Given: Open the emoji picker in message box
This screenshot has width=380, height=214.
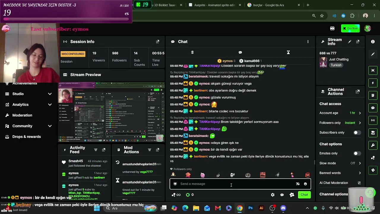Looking at the screenshot, I should pyautogui.click(x=305, y=184).
